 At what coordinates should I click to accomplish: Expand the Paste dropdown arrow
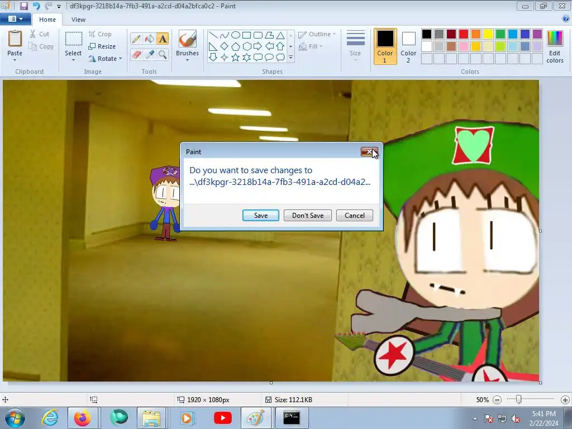[15, 60]
